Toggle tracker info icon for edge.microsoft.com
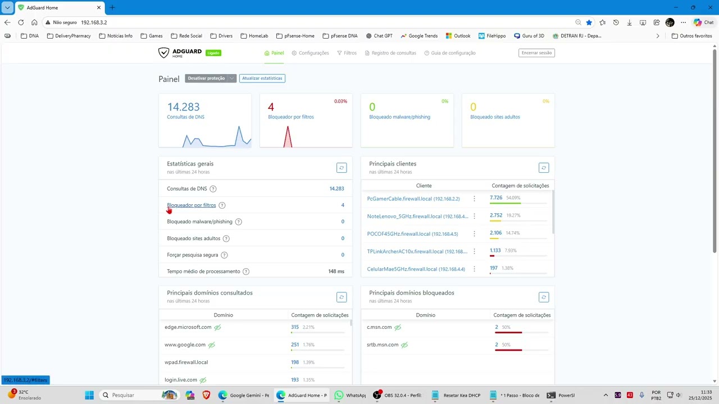 click(x=217, y=327)
